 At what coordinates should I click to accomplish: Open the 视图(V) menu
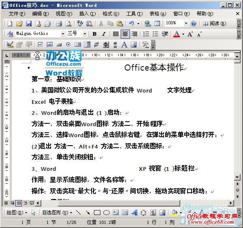pos(64,14)
